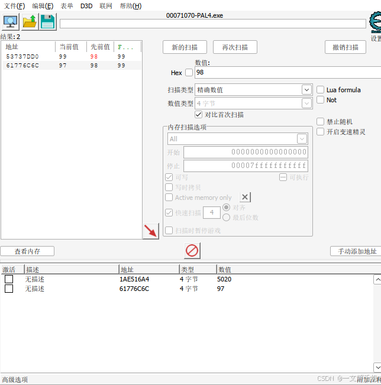Open the 联网 menu
This screenshot has height=385, width=381.
click(x=106, y=6)
